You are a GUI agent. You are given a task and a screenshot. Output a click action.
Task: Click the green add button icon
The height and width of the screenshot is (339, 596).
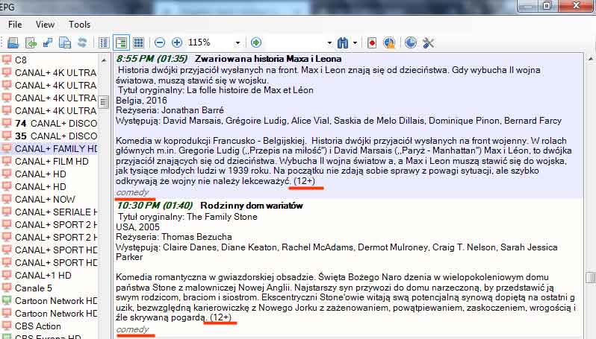click(x=256, y=42)
